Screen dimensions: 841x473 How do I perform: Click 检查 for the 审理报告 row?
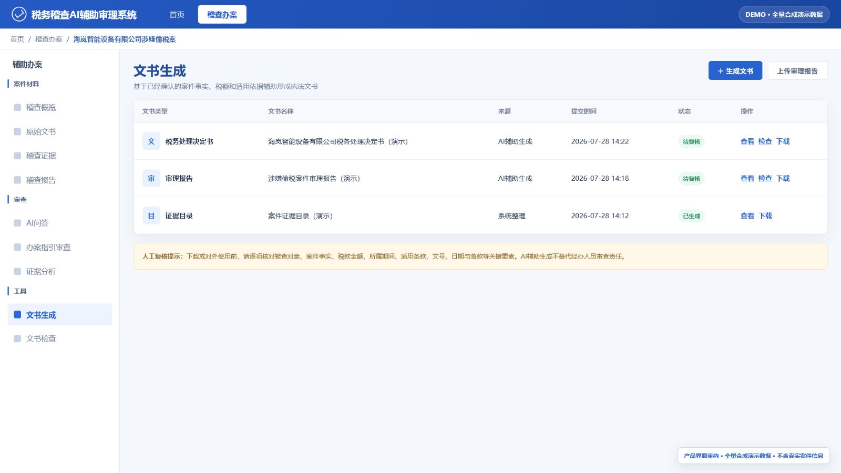click(765, 179)
